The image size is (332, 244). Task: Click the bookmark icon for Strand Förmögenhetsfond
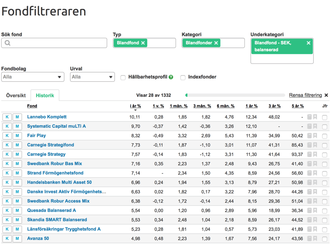click(315, 173)
